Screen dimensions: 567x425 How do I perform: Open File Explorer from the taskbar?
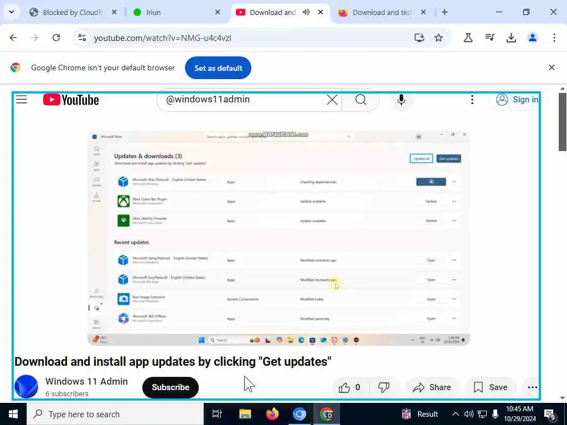tap(245, 414)
